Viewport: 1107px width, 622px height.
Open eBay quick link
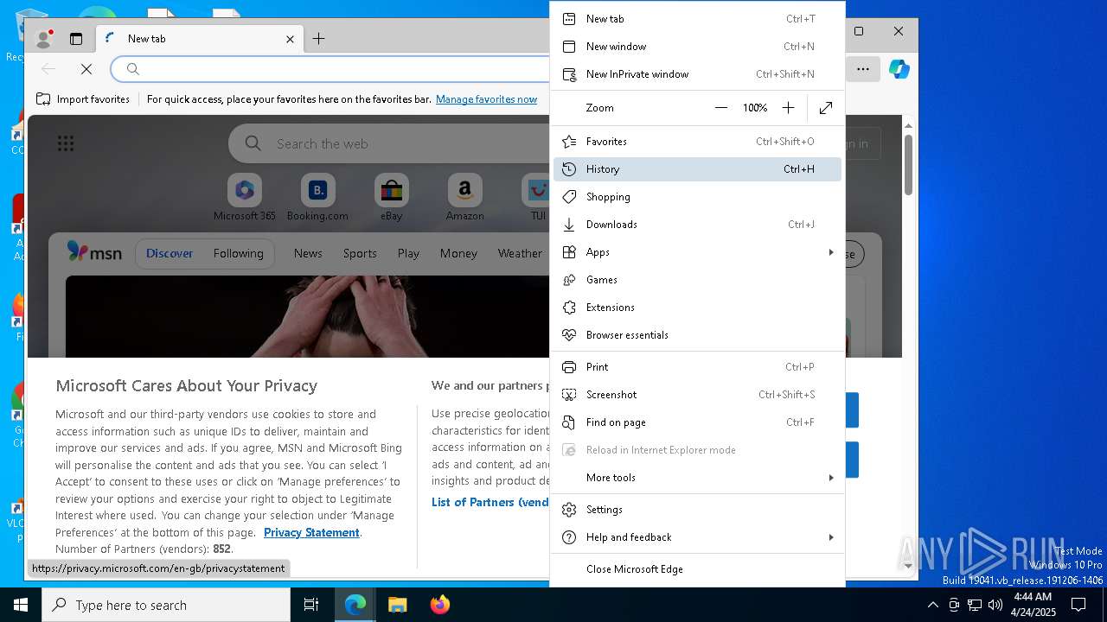pos(392,198)
